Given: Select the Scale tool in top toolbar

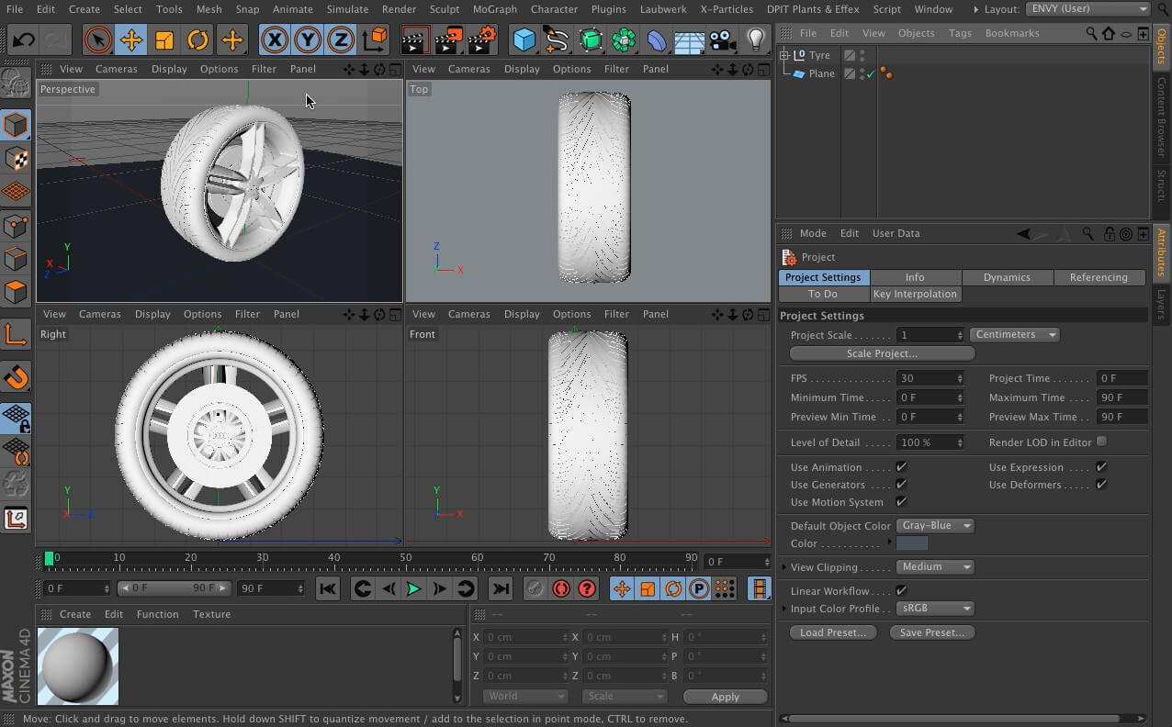Looking at the screenshot, I should tap(164, 40).
